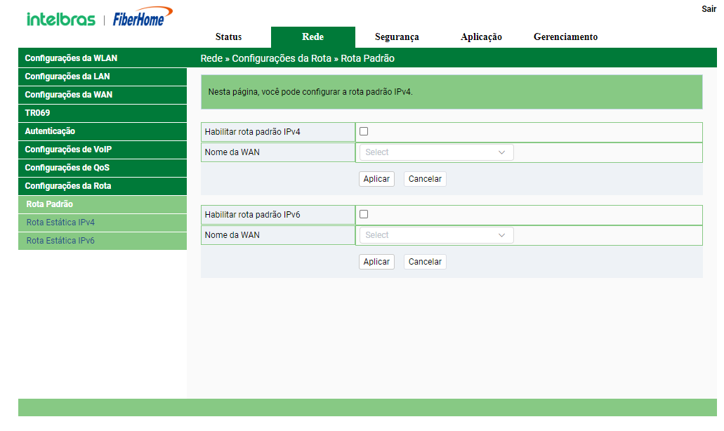Open Configurações da WLAN menu
This screenshot has width=724, height=431.
point(103,58)
